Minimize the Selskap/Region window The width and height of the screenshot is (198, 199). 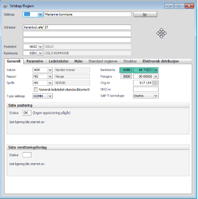[x=169, y=6]
